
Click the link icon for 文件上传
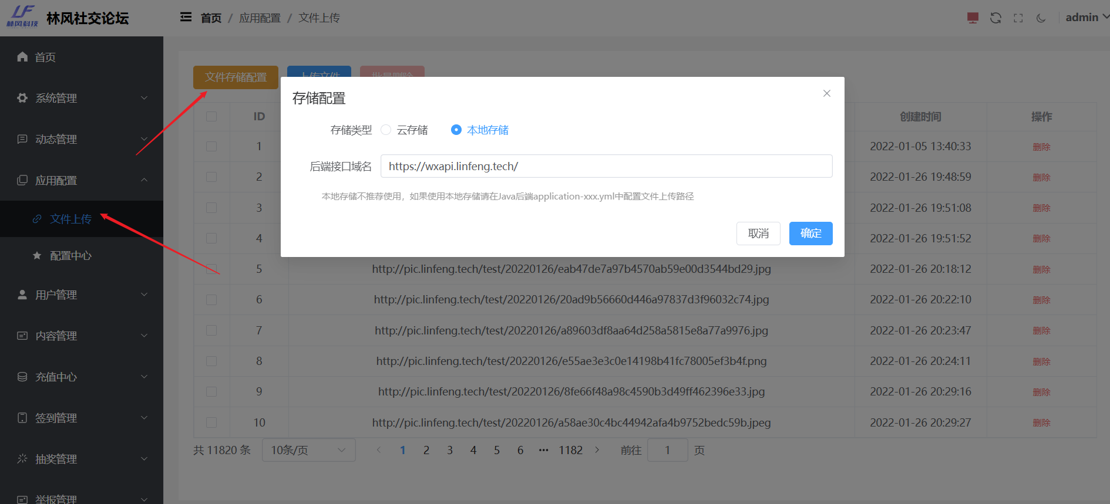pos(37,218)
